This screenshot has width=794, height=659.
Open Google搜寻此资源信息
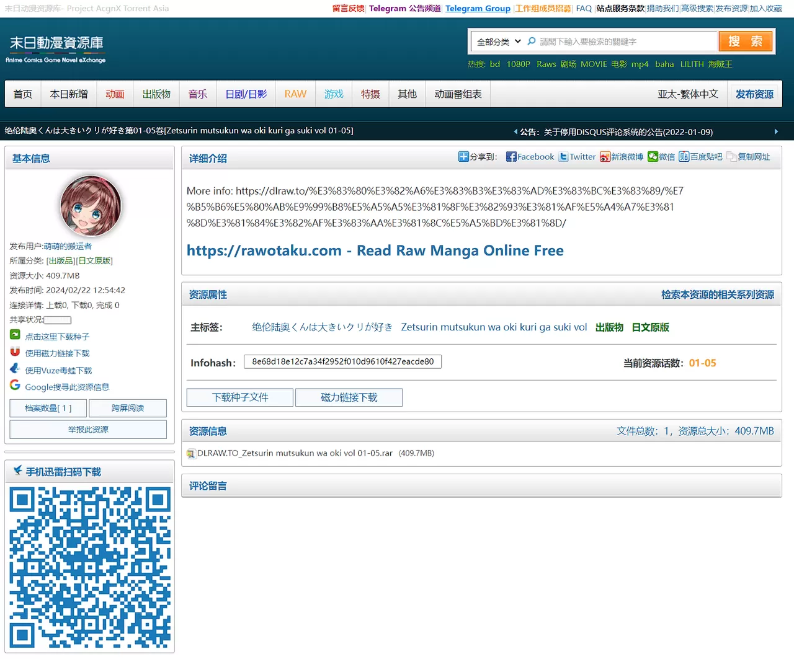(66, 386)
